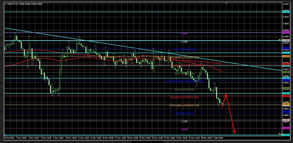Click the ВРАЩЕНИЕ_РАЗВОРОТ [2/8] level label
The height and width of the screenshot is (143, 293).
pyautogui.click(x=184, y=98)
